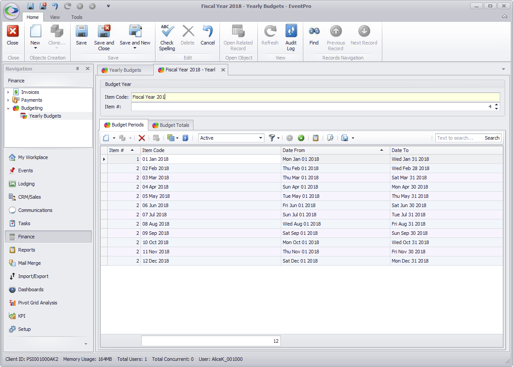Expand the Payments tree node

tap(8, 100)
